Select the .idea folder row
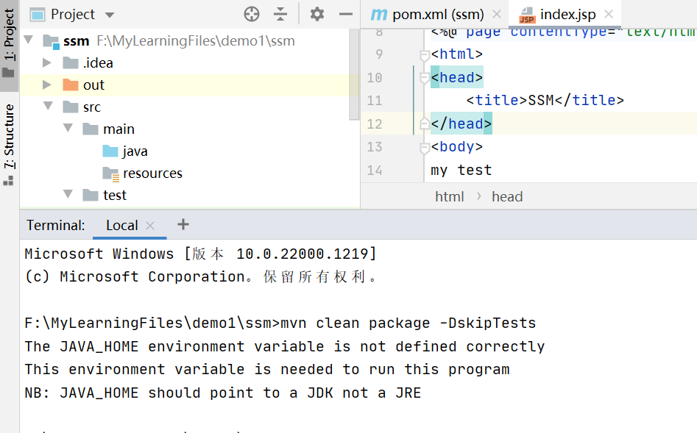The image size is (697, 433). [189, 62]
